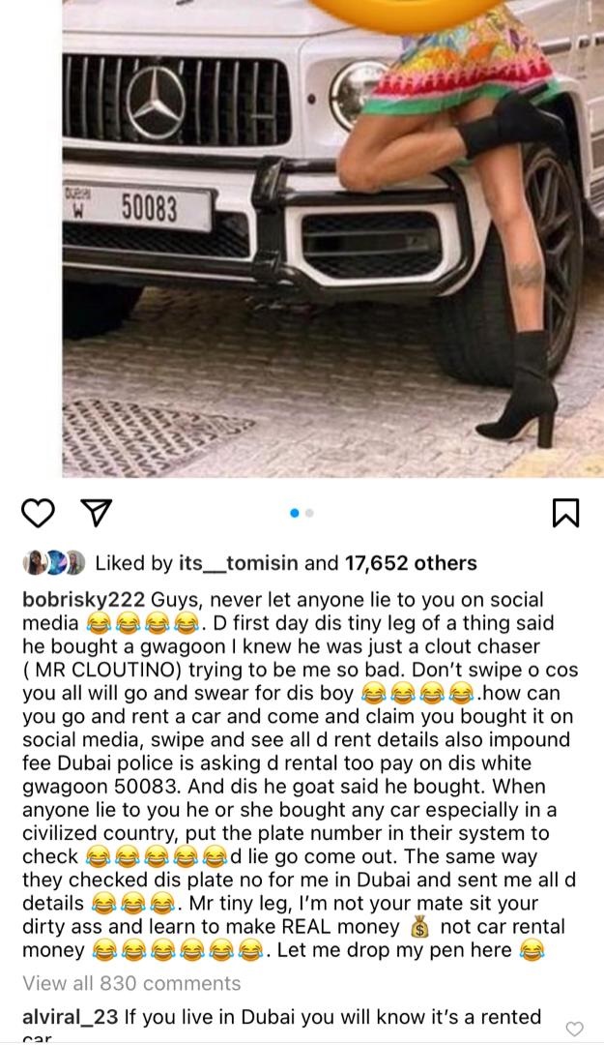View all 830 comments
Screen dimensions: 604x1045
[131, 983]
